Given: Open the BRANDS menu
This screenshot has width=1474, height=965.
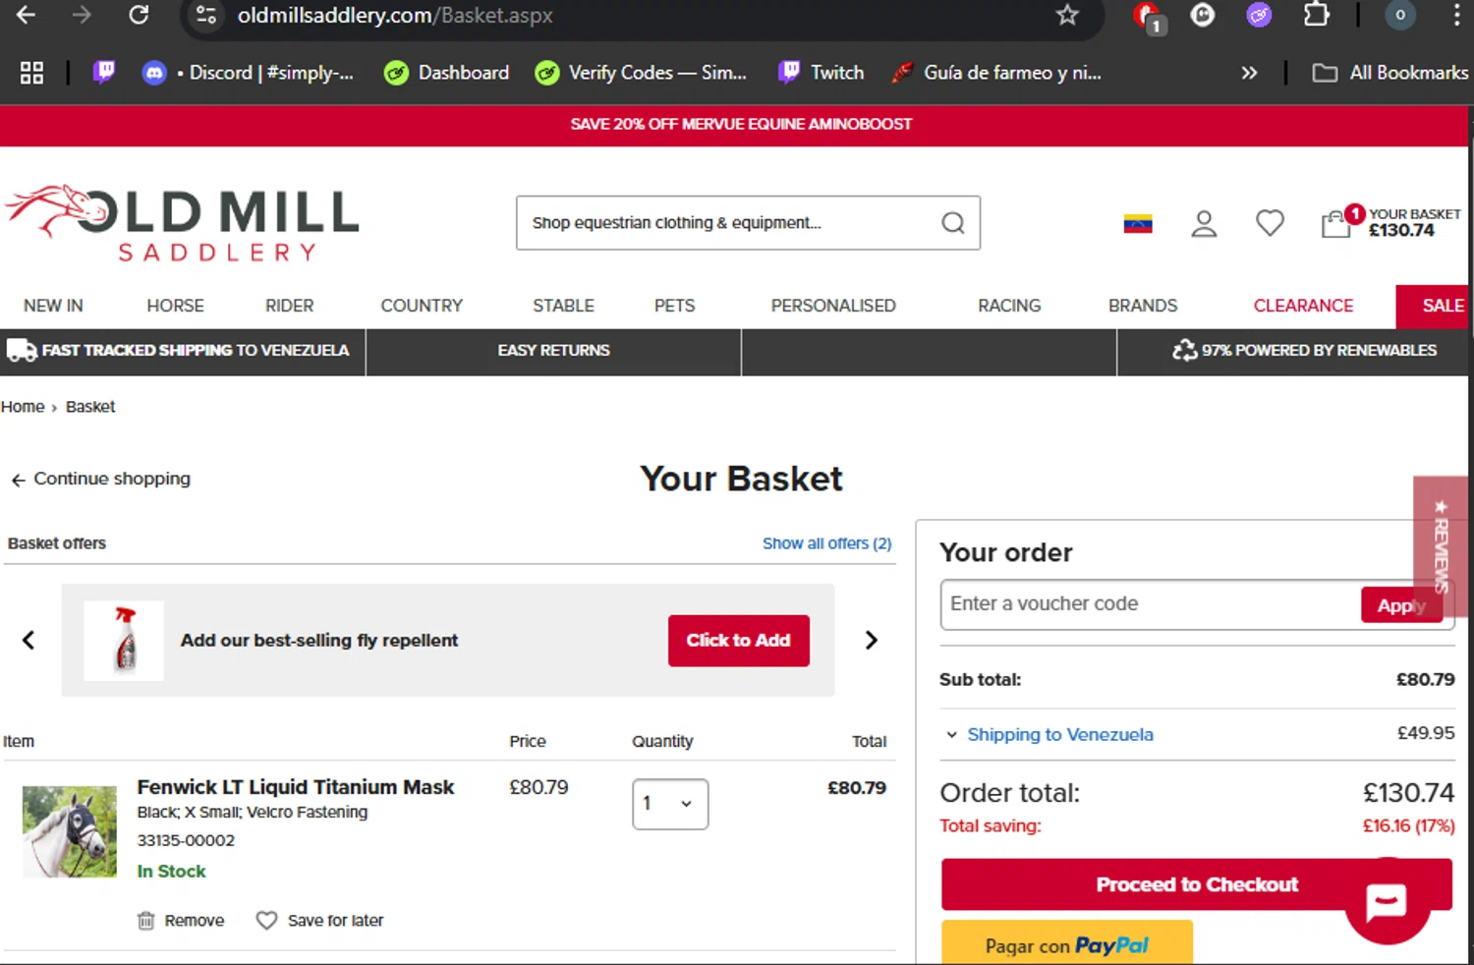Looking at the screenshot, I should (x=1142, y=306).
